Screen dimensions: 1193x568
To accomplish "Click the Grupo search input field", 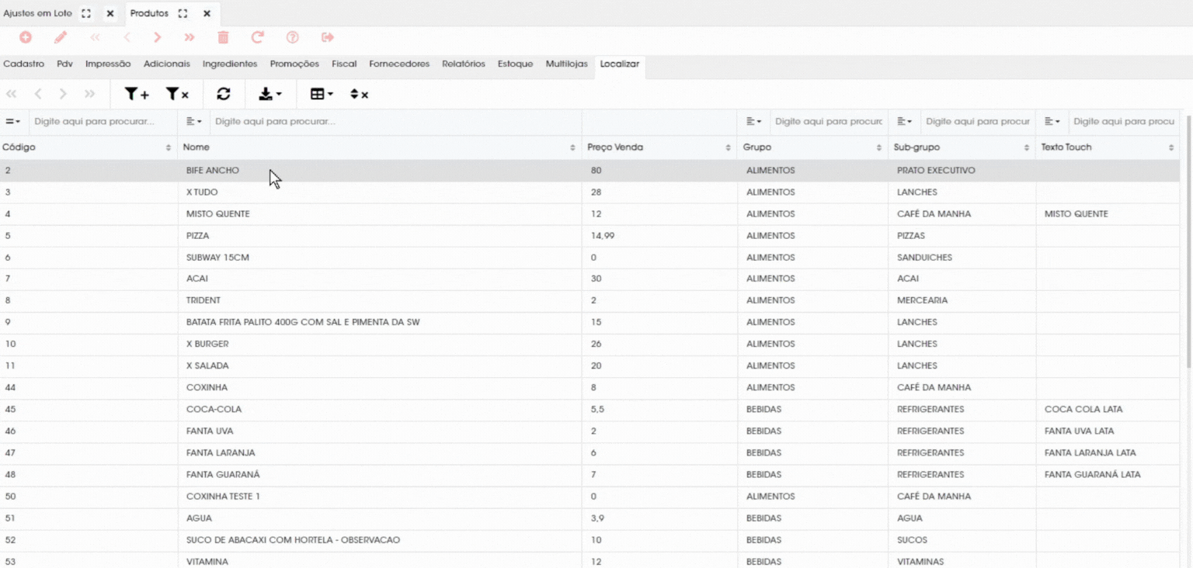I will pos(828,122).
